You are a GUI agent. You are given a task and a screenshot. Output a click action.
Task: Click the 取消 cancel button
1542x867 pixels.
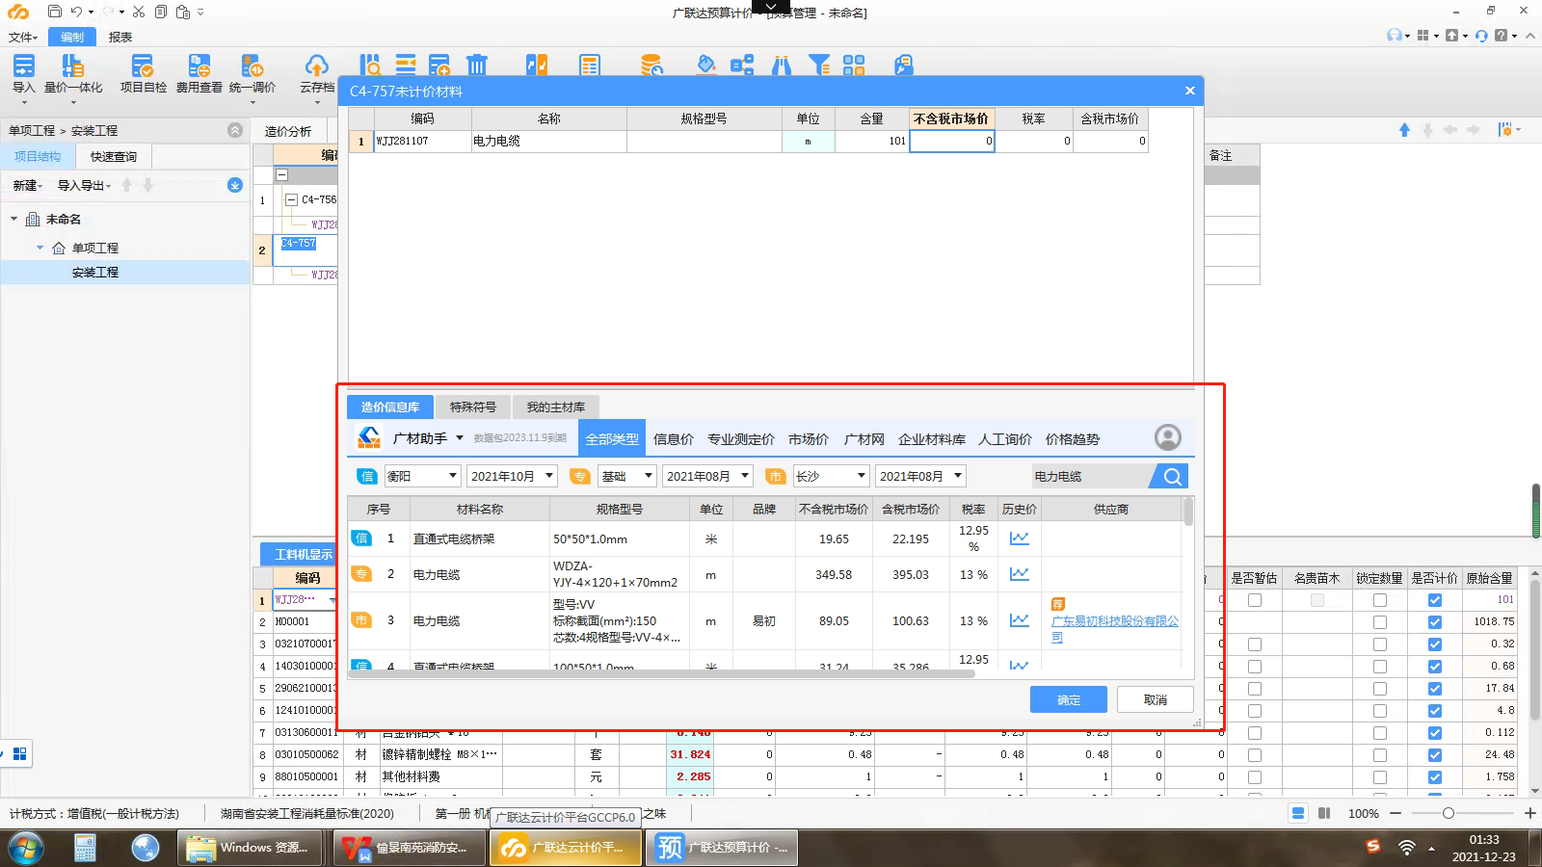[1156, 699]
